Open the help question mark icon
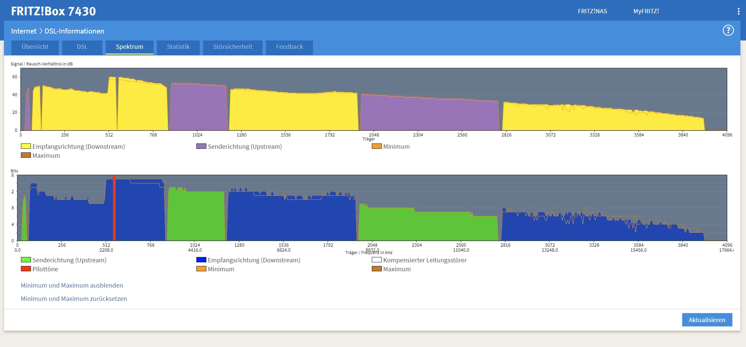746x347 pixels. point(728,31)
